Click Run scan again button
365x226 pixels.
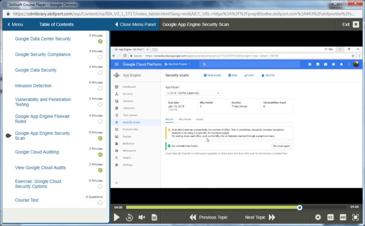(281, 146)
